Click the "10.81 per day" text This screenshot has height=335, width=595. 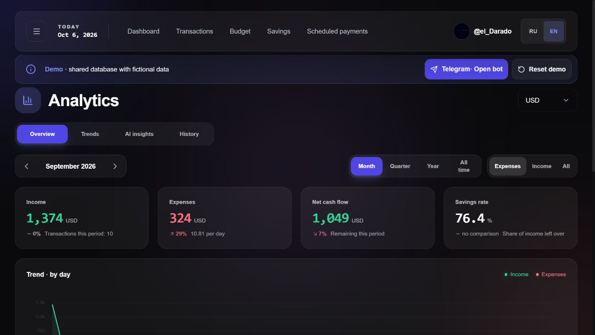tap(208, 234)
